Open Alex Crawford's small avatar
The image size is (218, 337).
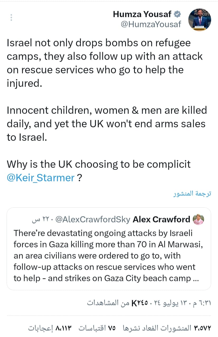pyautogui.click(x=198, y=219)
